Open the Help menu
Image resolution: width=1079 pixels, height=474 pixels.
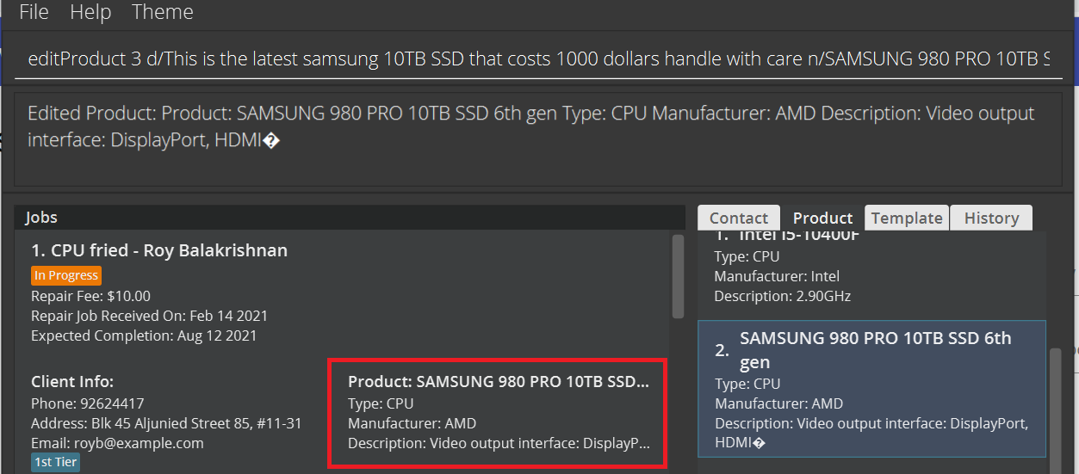pyautogui.click(x=90, y=13)
